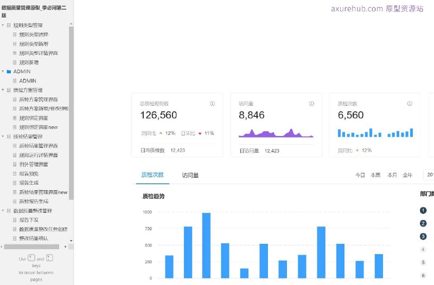Click page icon beside 规则新增
This screenshot has height=285, width=434.
tap(15, 62)
